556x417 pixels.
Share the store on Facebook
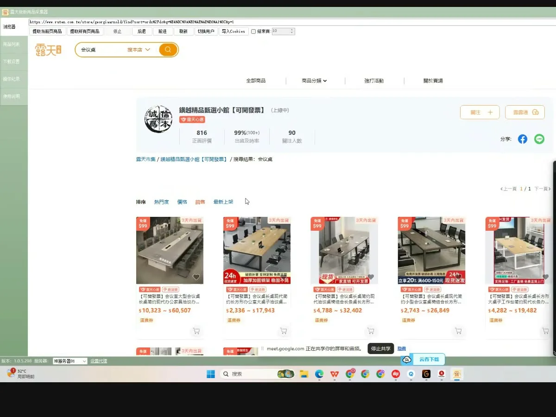(x=523, y=139)
